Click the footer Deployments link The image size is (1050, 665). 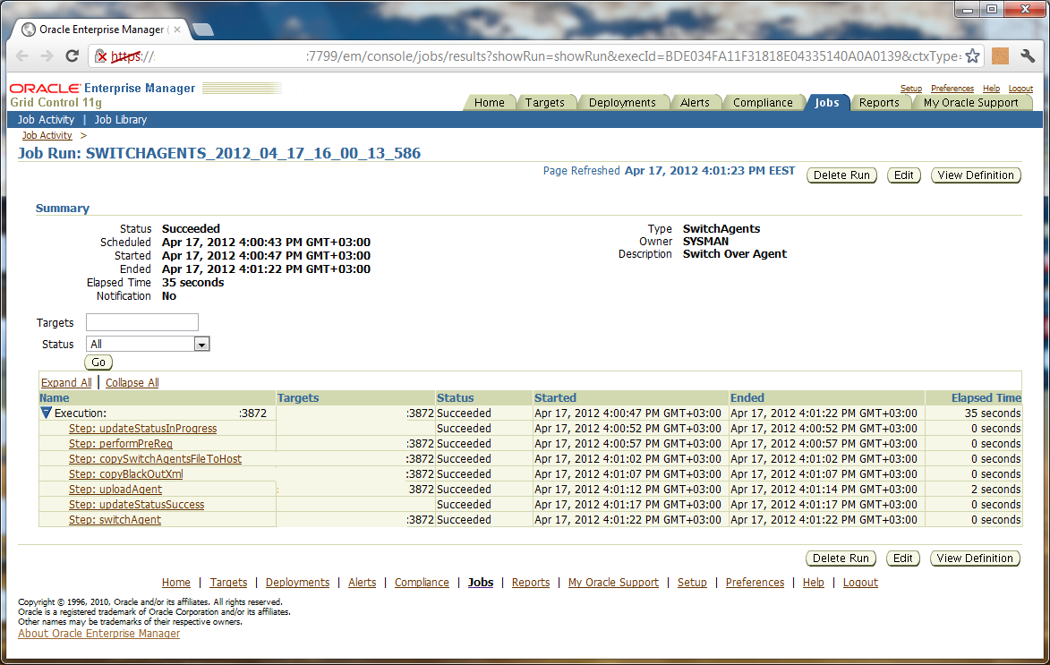(x=297, y=583)
